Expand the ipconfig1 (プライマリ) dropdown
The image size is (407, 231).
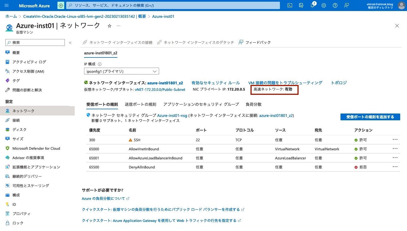pos(121,71)
